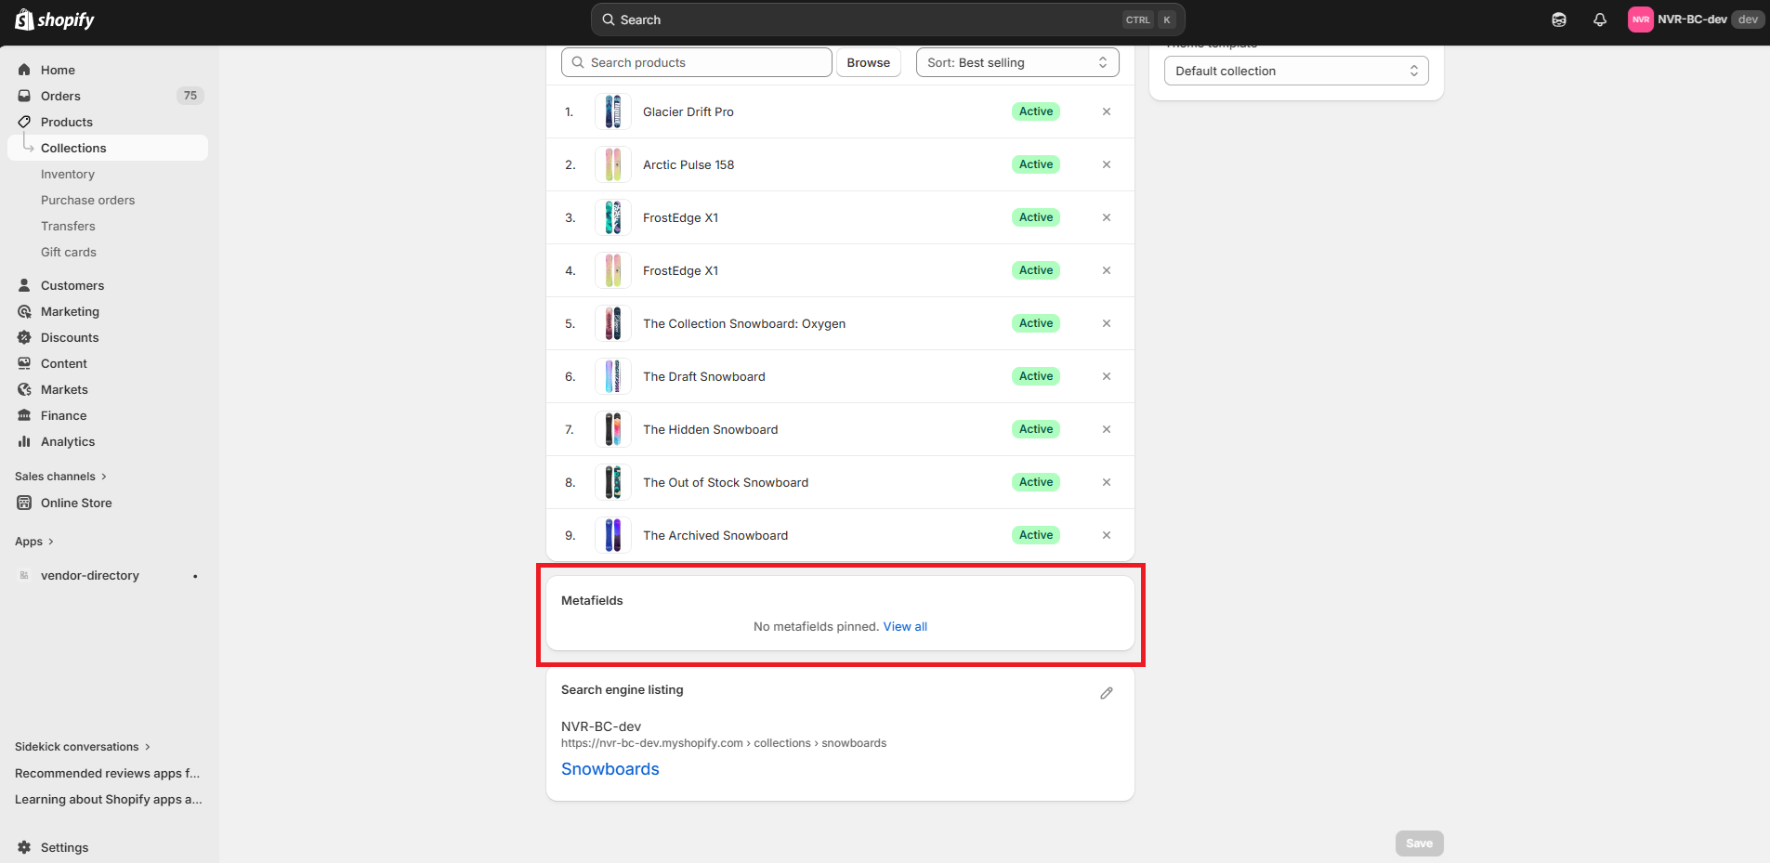Viewport: 1770px width, 863px height.
Task: Click the Browse button
Action: tap(869, 62)
